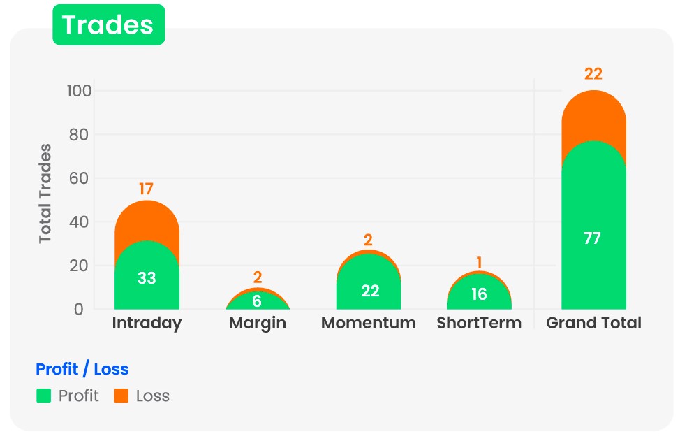Click the orange Loss legend swatch

tap(121, 396)
